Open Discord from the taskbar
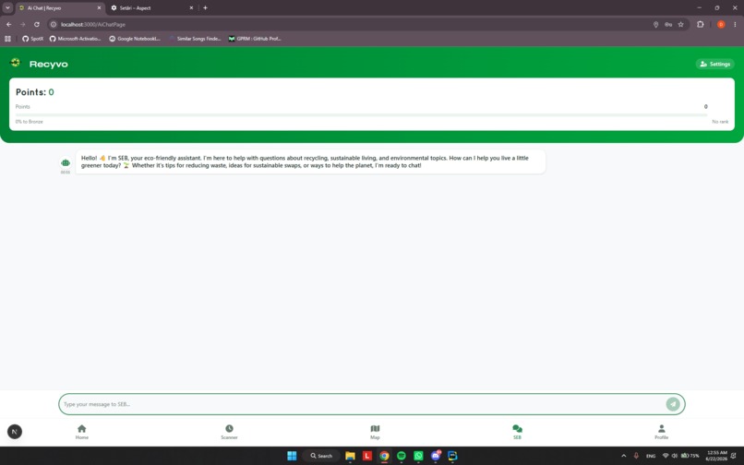The height and width of the screenshot is (465, 744). pyautogui.click(x=436, y=456)
